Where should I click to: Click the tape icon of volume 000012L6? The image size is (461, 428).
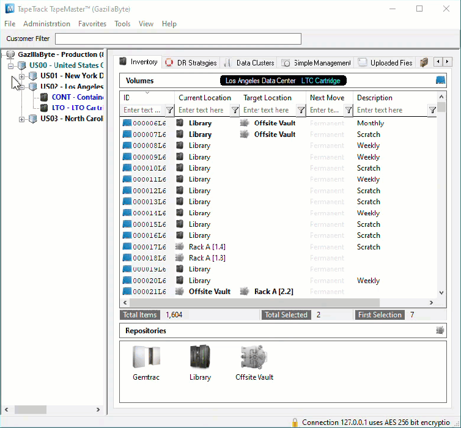click(x=127, y=191)
